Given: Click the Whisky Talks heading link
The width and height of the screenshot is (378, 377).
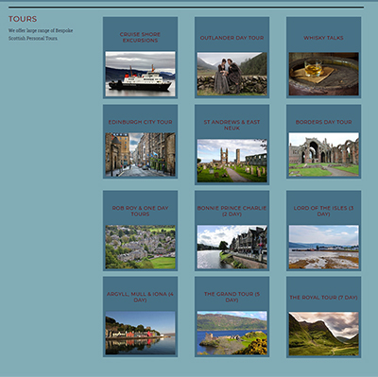Looking at the screenshot, I should tap(323, 38).
